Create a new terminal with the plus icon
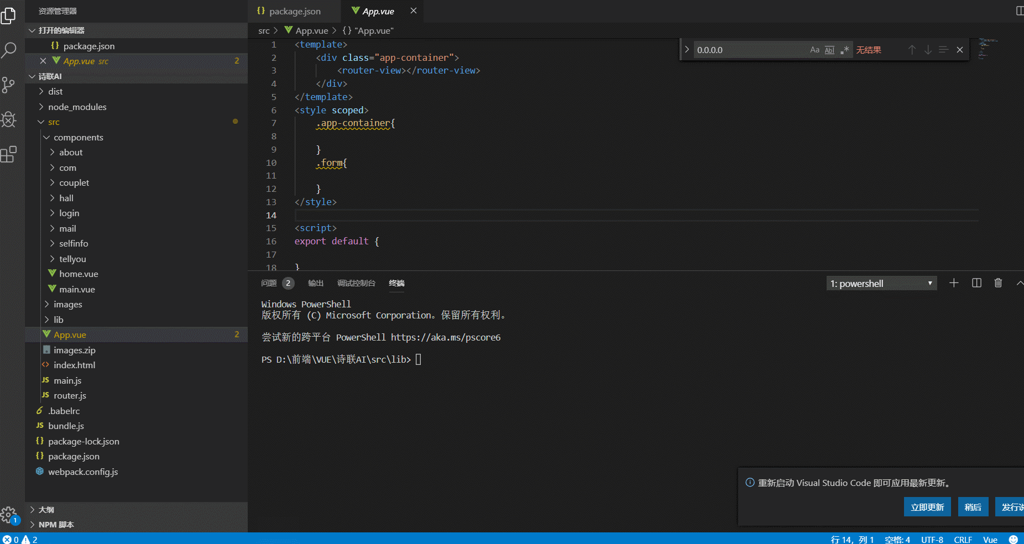 click(x=953, y=283)
